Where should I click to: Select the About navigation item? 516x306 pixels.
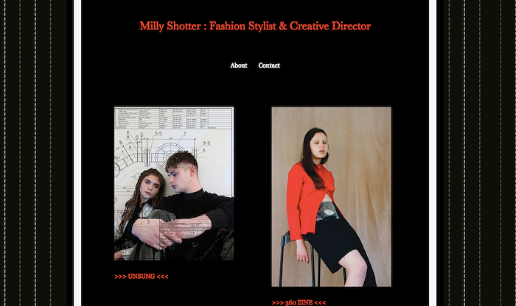tap(239, 65)
